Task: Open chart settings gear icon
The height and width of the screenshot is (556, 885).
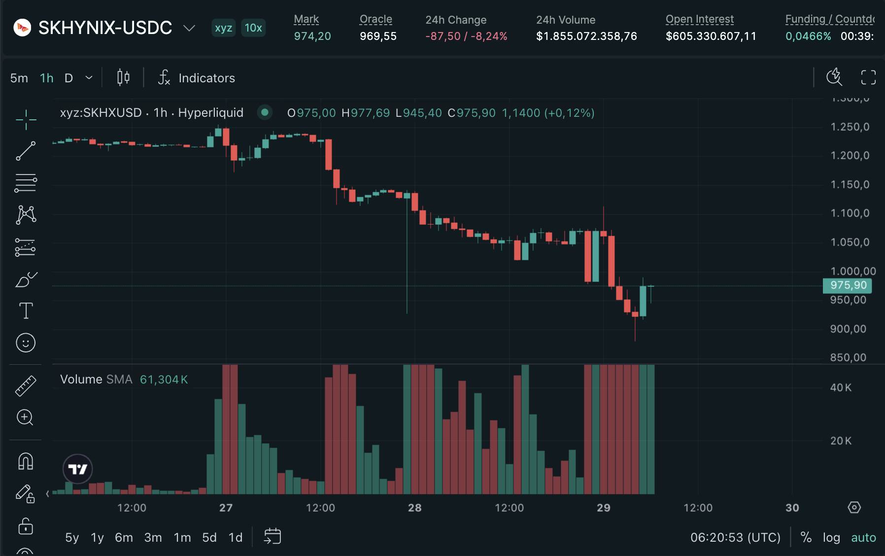Action: (854, 507)
